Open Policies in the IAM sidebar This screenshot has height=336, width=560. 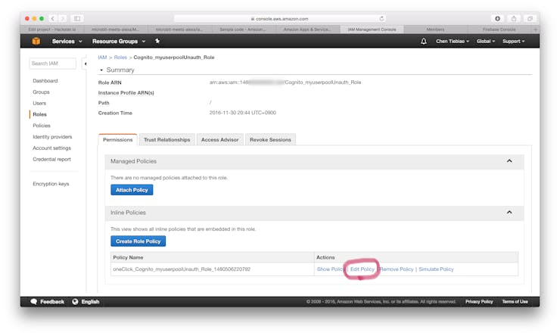tap(42, 126)
